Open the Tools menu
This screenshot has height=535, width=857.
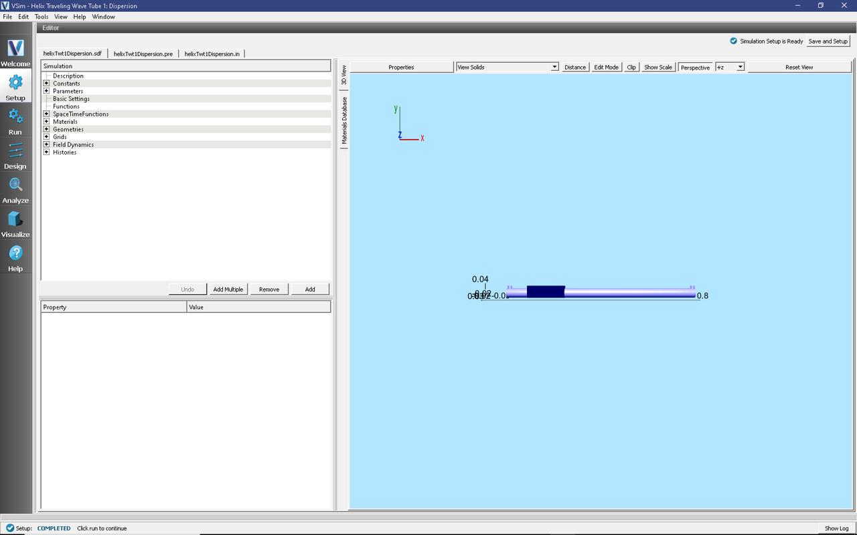[x=42, y=17]
